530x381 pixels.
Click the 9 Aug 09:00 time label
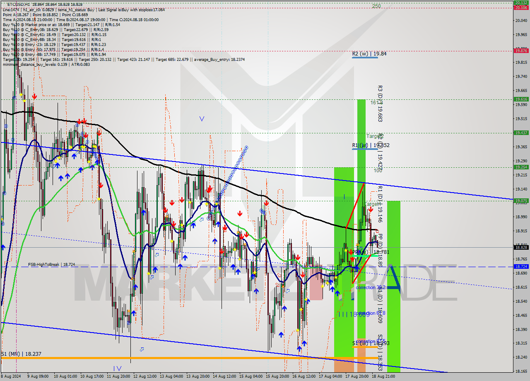pos(37,377)
